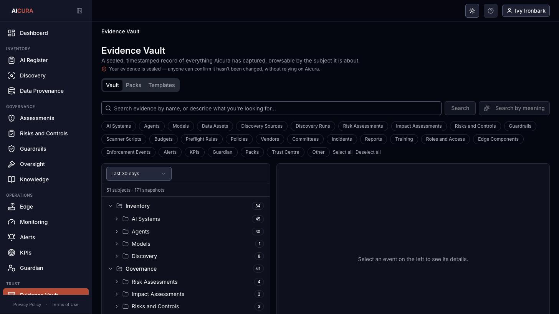Switch to the Packs tab
The height and width of the screenshot is (314, 559).
click(134, 85)
